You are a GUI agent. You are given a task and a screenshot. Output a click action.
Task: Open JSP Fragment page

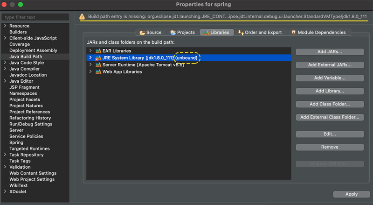[24, 87]
